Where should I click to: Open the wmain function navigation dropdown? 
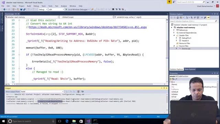click(x=141, y=17)
